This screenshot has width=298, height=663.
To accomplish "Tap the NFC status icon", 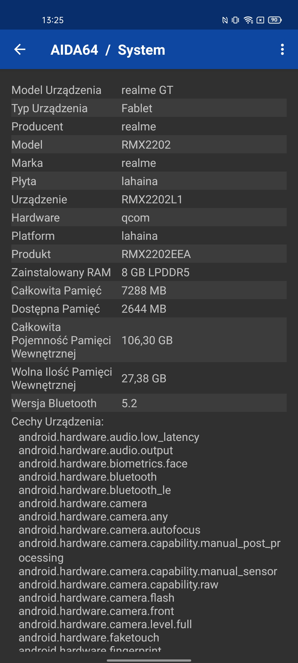I will (225, 20).
